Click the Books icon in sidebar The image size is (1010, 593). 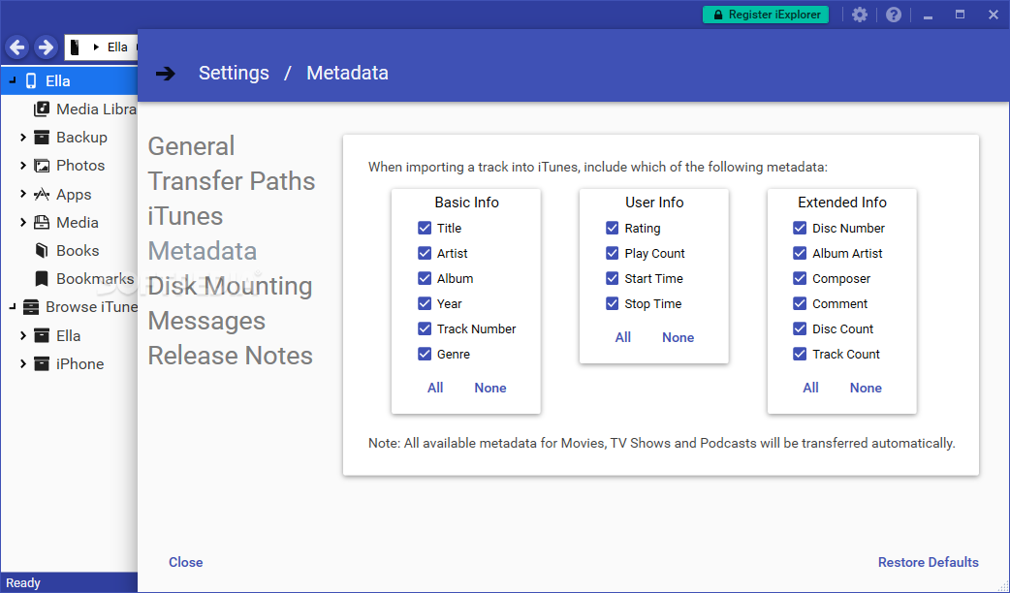[42, 250]
